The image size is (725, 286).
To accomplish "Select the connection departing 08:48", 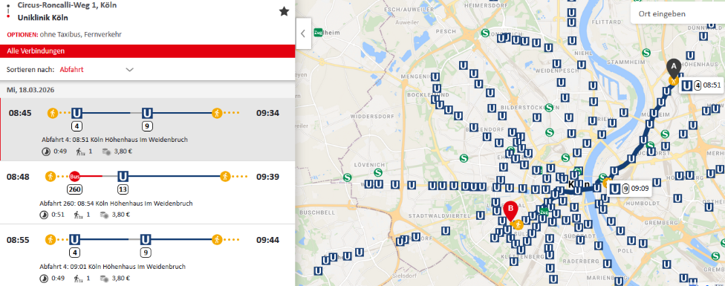I will pyautogui.click(x=148, y=192).
